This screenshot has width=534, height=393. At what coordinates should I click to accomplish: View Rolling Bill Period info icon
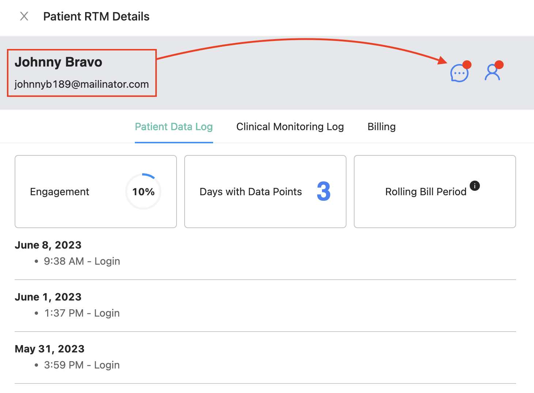pos(475,186)
